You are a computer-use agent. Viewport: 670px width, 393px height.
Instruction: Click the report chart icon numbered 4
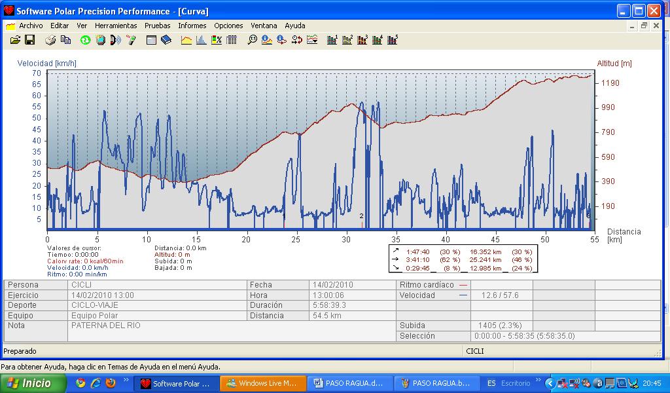click(x=378, y=40)
